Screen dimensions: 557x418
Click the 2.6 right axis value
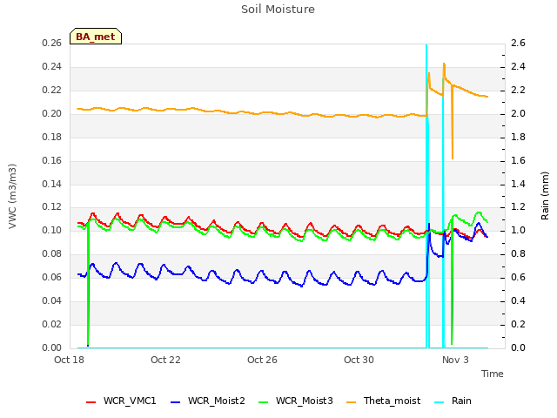pyautogui.click(x=518, y=44)
